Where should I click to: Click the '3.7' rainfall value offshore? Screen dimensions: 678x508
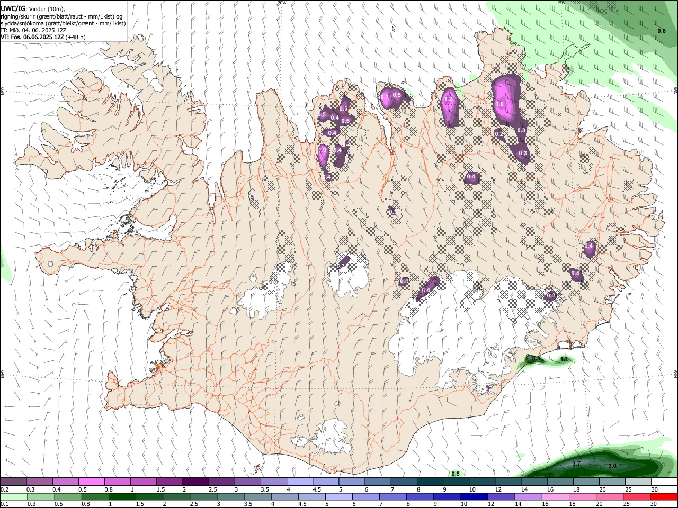[577, 464]
